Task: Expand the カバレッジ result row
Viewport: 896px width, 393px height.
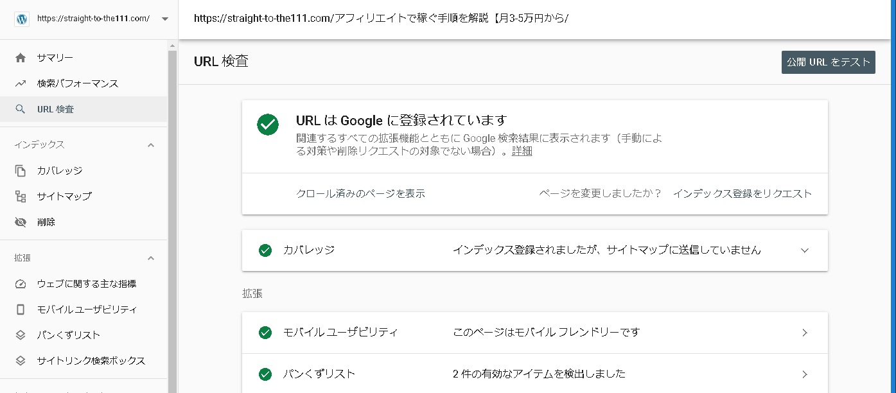Action: click(x=805, y=250)
